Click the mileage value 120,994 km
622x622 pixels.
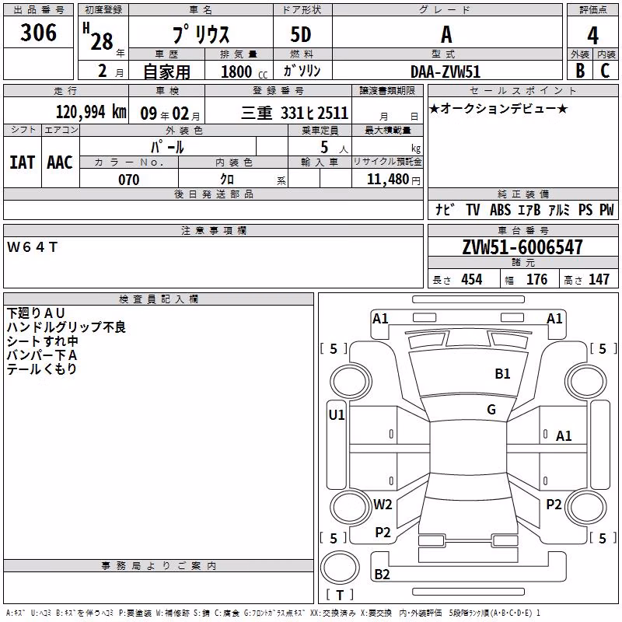(91, 112)
